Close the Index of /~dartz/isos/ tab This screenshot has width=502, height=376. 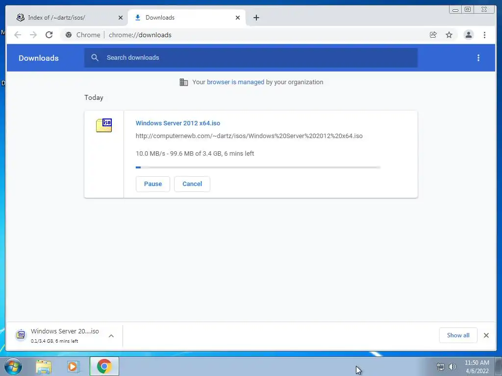coord(121,18)
